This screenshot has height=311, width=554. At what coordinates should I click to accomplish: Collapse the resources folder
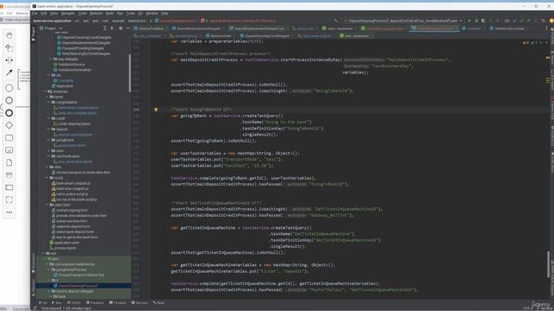(46, 92)
